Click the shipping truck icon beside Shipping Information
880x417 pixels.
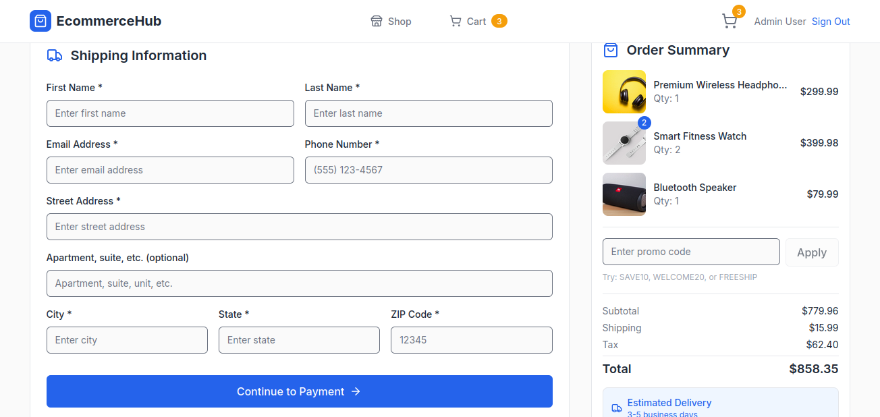(x=55, y=55)
